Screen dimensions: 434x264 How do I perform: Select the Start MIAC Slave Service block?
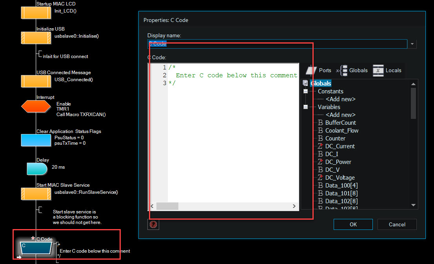click(x=36, y=194)
